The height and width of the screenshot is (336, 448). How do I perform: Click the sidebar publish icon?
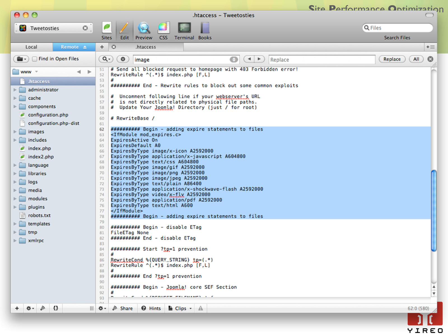(43, 308)
